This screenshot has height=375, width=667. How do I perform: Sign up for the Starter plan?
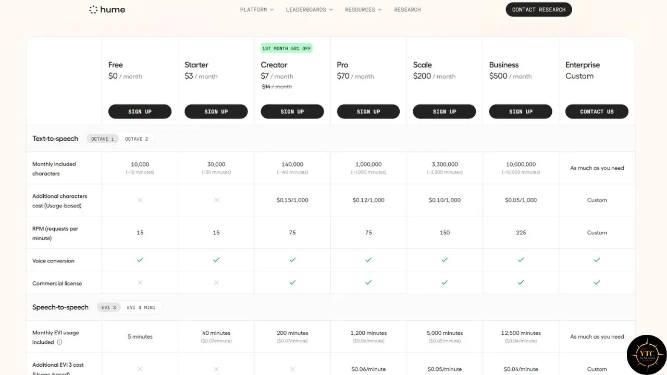pyautogui.click(x=216, y=111)
